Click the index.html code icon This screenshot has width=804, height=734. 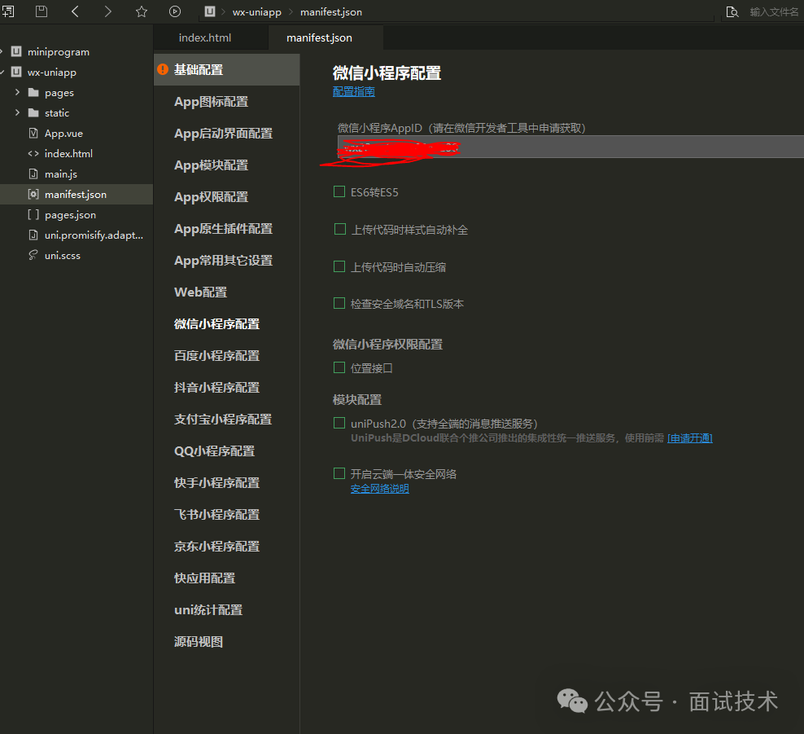click(33, 153)
